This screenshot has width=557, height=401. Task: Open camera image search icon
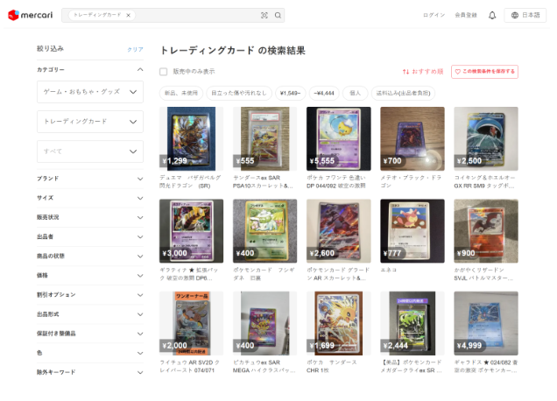pyautogui.click(x=264, y=15)
